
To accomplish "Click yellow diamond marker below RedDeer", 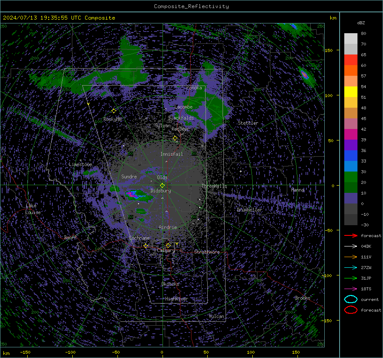I will (175, 138).
